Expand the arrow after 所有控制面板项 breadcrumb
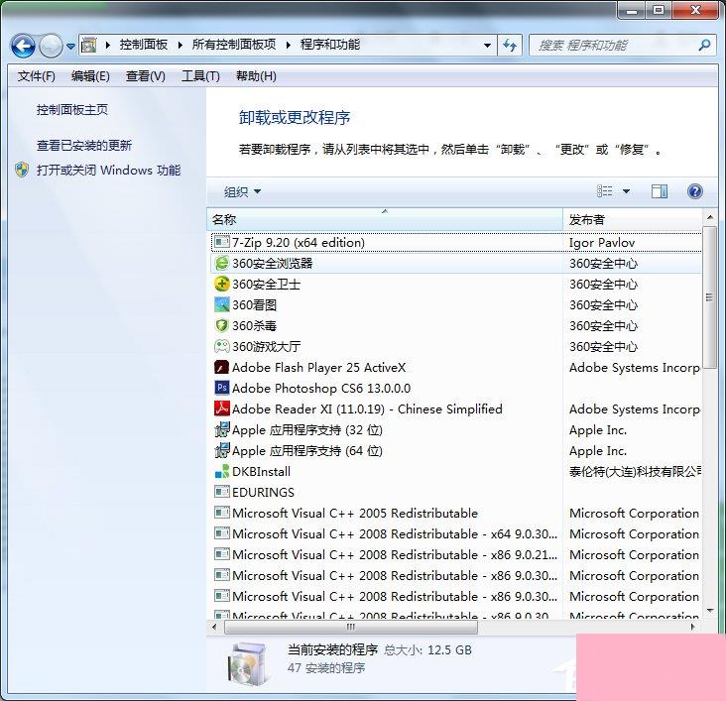The image size is (726, 701). pyautogui.click(x=181, y=45)
